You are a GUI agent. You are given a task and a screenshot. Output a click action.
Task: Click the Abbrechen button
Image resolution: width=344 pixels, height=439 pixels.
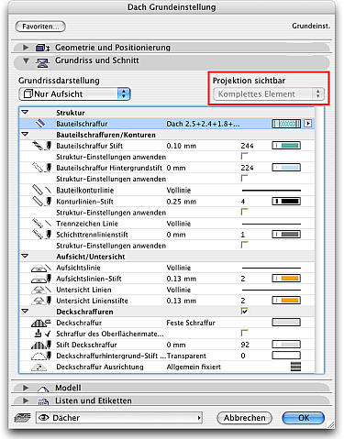(x=244, y=418)
